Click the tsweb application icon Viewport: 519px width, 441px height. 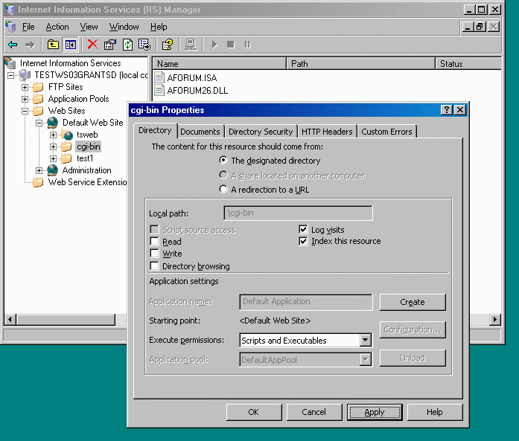tap(67, 135)
